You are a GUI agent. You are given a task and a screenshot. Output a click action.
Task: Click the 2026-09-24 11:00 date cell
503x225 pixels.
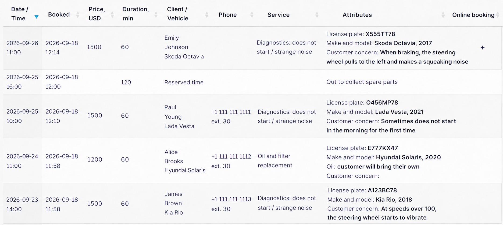point(22,161)
